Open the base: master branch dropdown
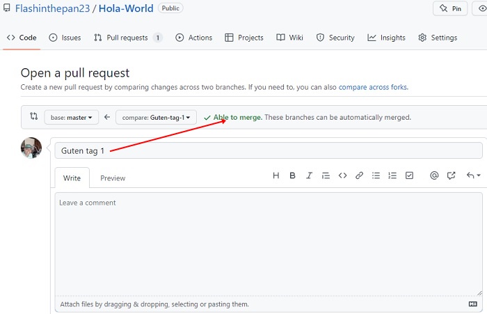The height and width of the screenshot is (314, 487). [x=72, y=117]
